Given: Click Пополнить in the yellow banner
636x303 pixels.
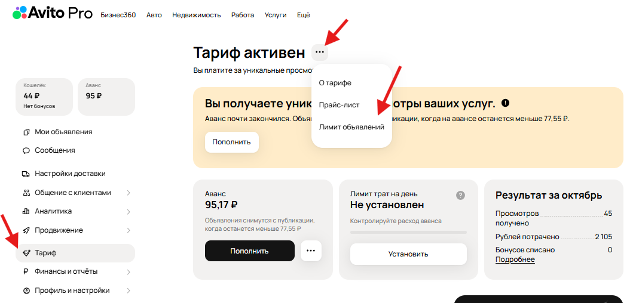Looking at the screenshot, I should click(231, 142).
